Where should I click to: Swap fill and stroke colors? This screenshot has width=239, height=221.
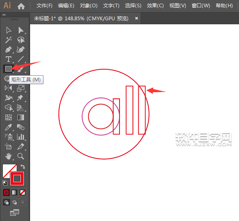pos(23,167)
